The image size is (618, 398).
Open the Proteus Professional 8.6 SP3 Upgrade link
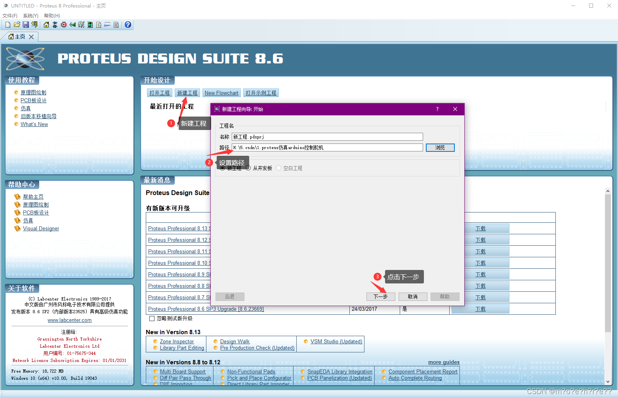(x=206, y=309)
